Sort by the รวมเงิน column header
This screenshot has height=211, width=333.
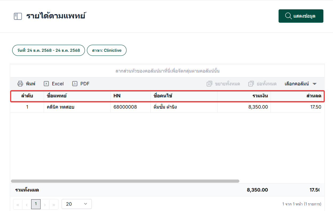coord(260,96)
